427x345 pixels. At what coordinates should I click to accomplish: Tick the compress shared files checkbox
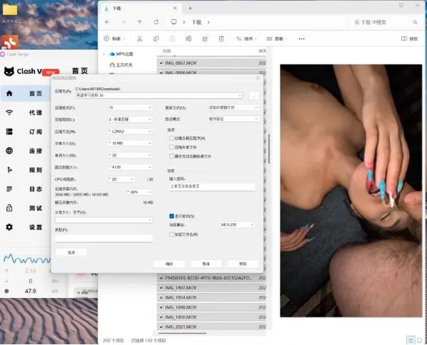(172, 147)
